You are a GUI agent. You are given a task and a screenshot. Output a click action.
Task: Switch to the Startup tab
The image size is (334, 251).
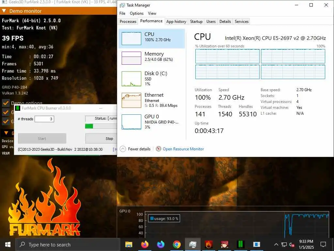pos(196,21)
